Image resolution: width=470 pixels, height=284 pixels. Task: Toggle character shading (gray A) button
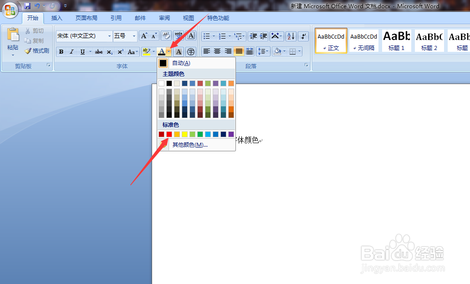pyautogui.click(x=179, y=52)
